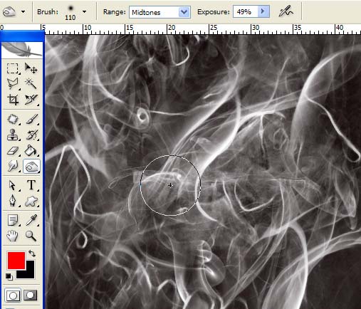This screenshot has width=361, height=309.
Task: Open the tool preset picker arrow
Action: (23, 11)
